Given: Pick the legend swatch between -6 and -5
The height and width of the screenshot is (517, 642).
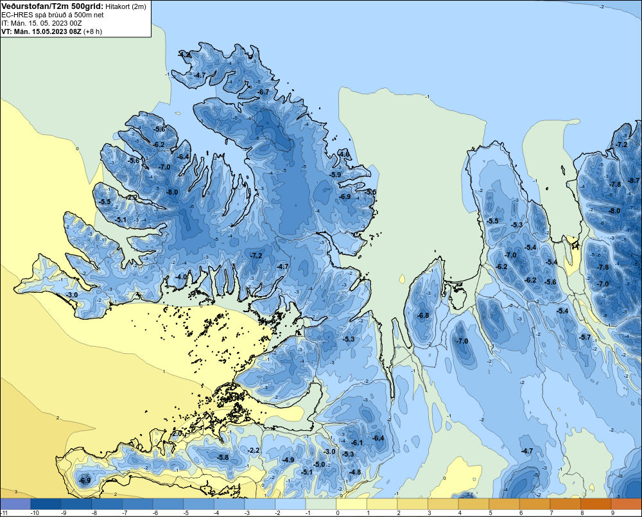Looking at the screenshot, I should point(168,504).
